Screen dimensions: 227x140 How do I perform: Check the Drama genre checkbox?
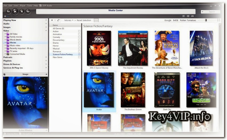pos(79,43)
